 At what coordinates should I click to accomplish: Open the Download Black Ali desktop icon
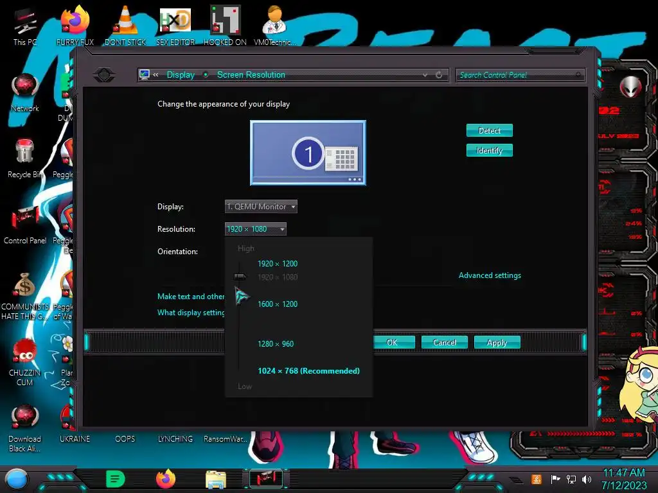click(25, 428)
